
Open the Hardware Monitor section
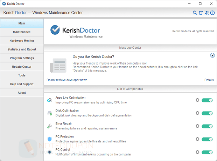[22, 41]
